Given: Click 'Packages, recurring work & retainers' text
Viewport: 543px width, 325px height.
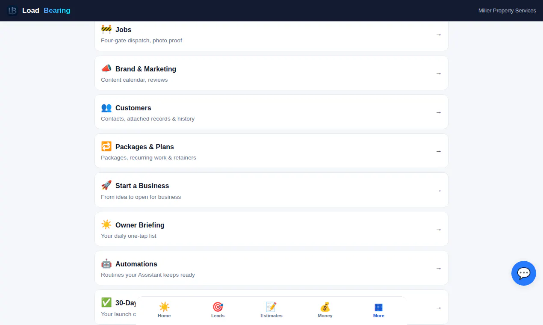Looking at the screenshot, I should (x=148, y=158).
